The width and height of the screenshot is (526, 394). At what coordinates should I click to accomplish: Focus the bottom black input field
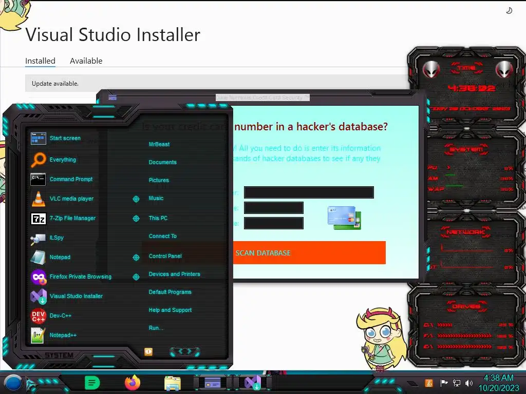(274, 223)
